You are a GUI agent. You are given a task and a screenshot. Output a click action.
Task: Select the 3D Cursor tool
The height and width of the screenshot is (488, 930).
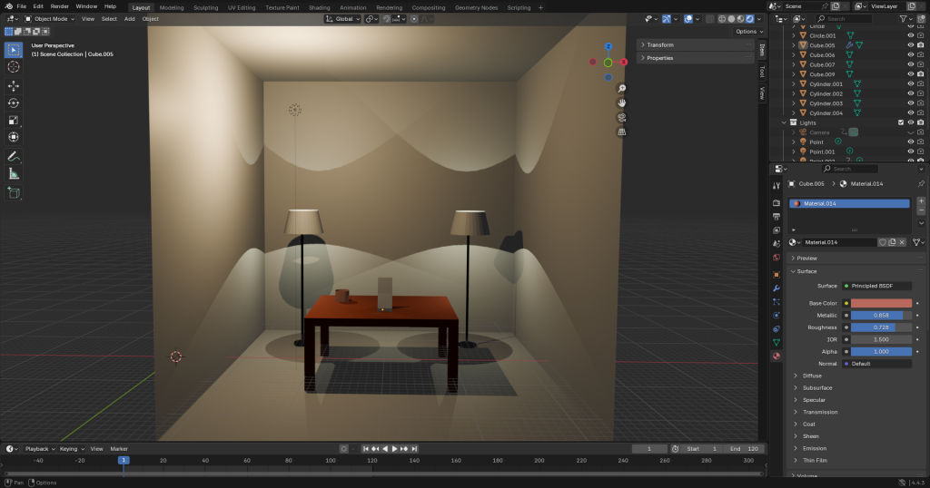click(14, 66)
